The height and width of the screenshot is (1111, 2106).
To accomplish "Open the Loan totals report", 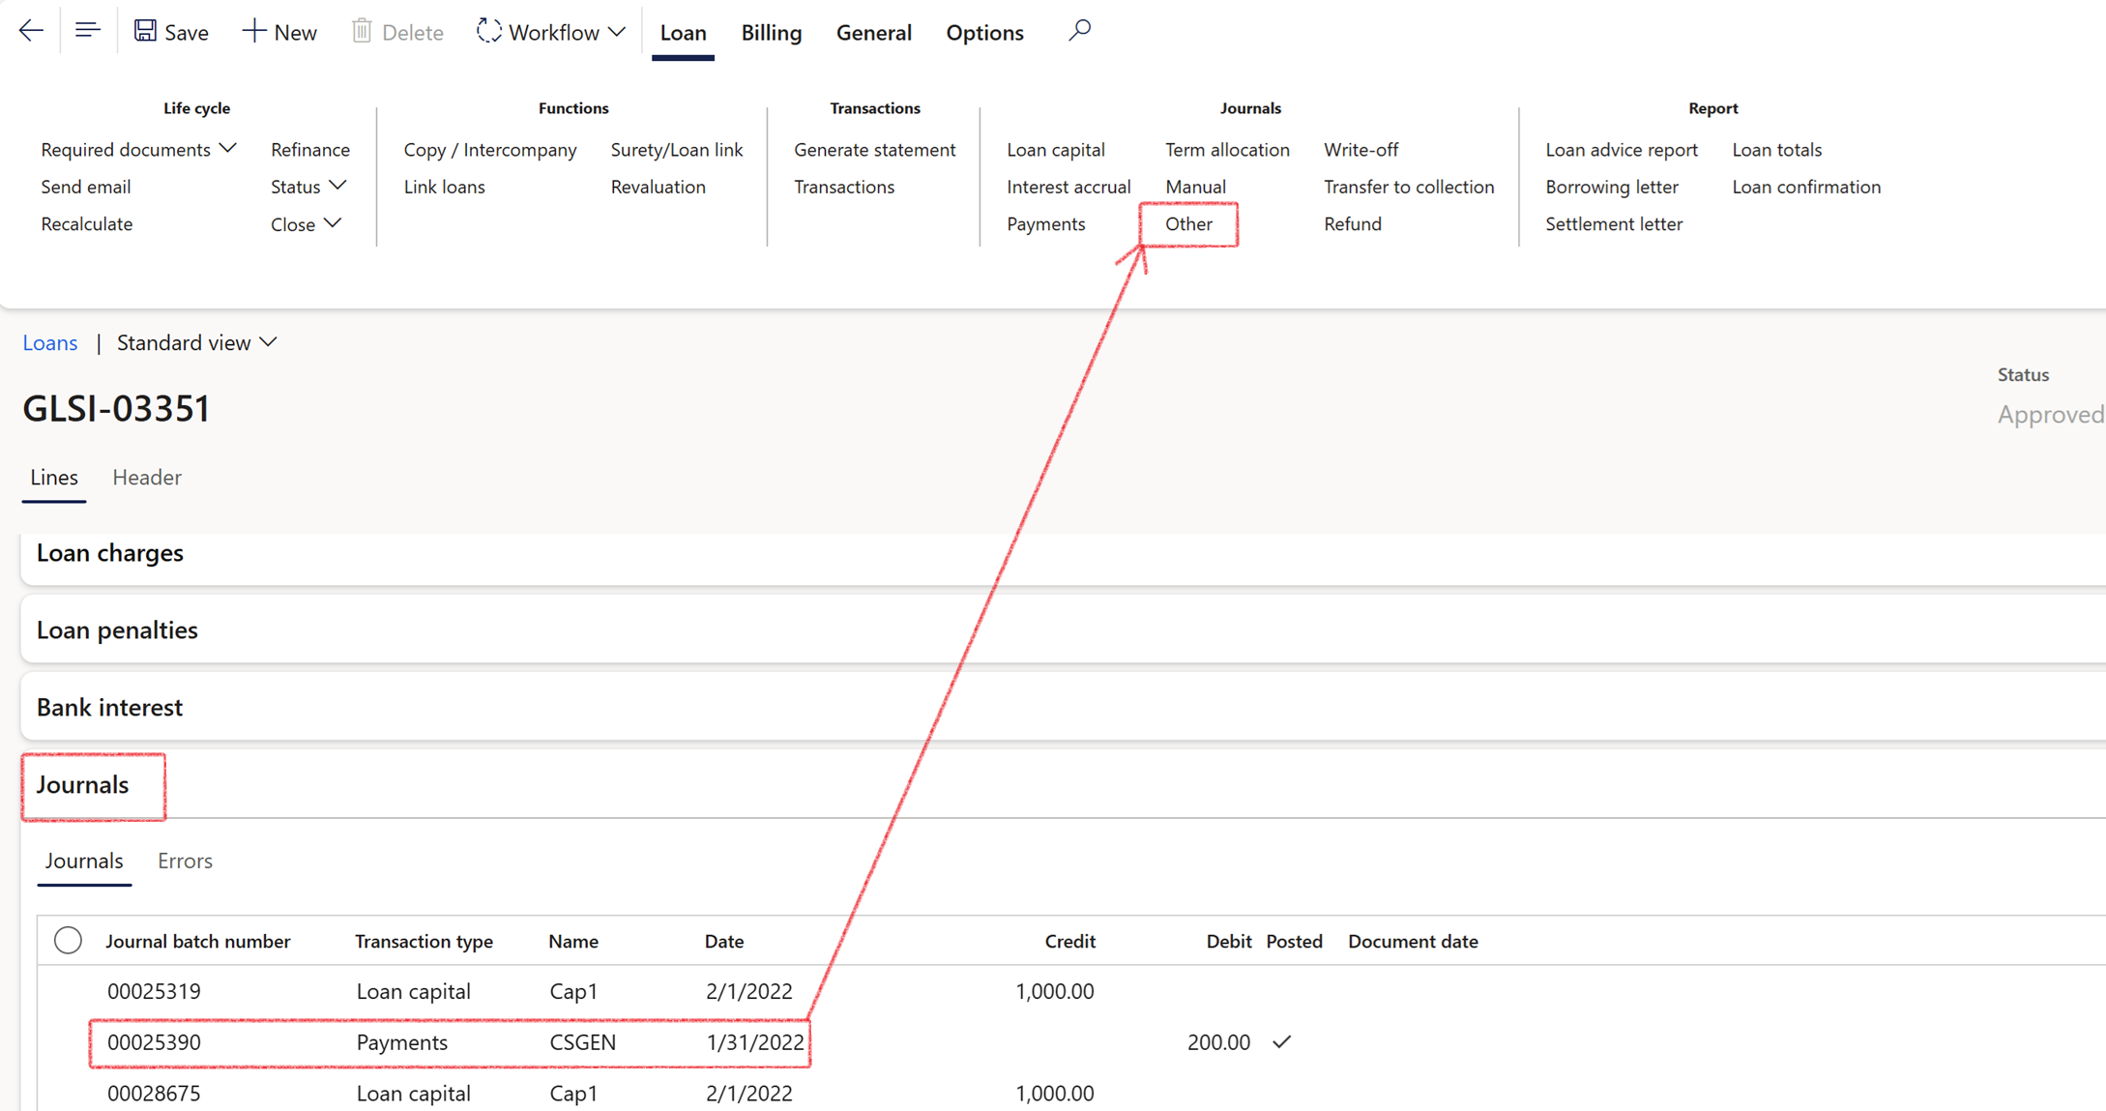I will click(x=1777, y=149).
